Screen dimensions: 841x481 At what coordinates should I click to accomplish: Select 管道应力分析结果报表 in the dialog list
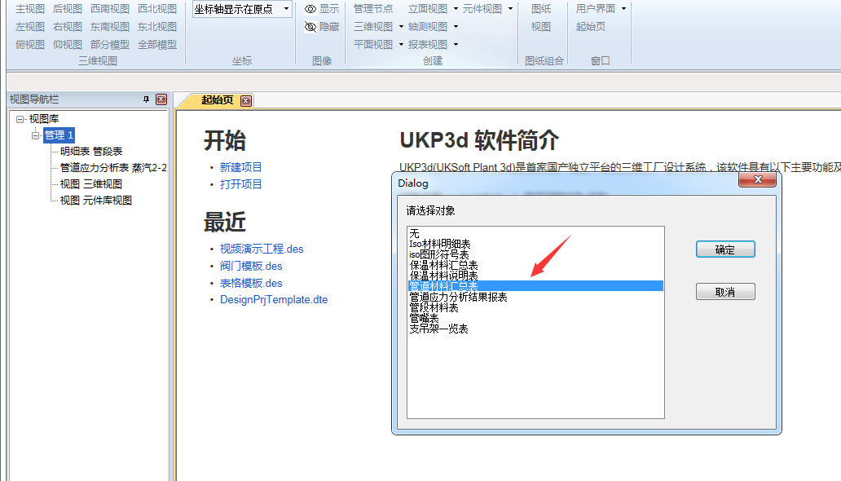point(458,298)
